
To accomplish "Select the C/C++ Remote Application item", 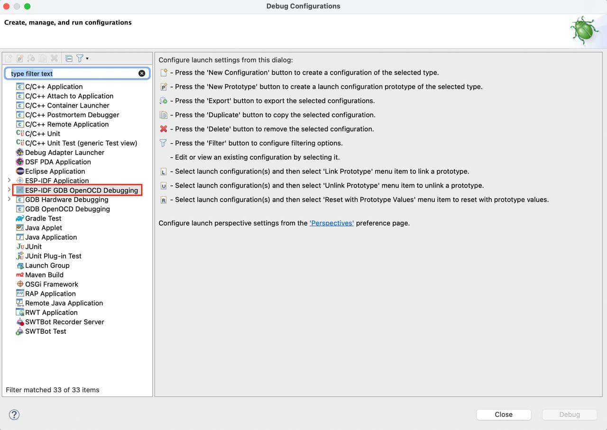I will pyautogui.click(x=66, y=124).
